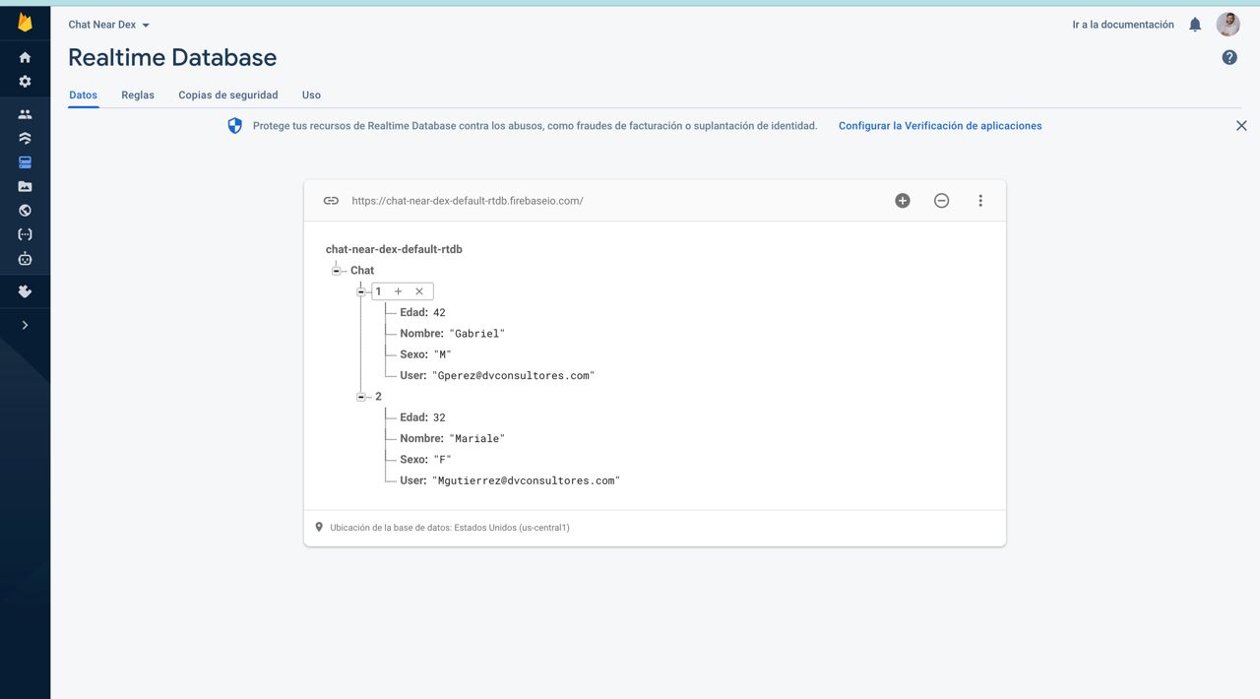Viewport: 1260px width, 699px height.
Task: Click Configurar la Verificación de aplicaciones
Action: pos(940,126)
